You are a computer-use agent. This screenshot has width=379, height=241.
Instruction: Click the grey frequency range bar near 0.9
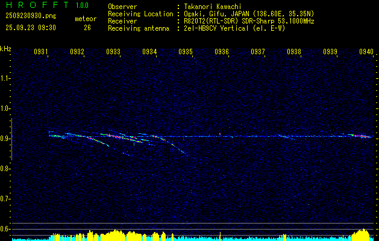11,139
